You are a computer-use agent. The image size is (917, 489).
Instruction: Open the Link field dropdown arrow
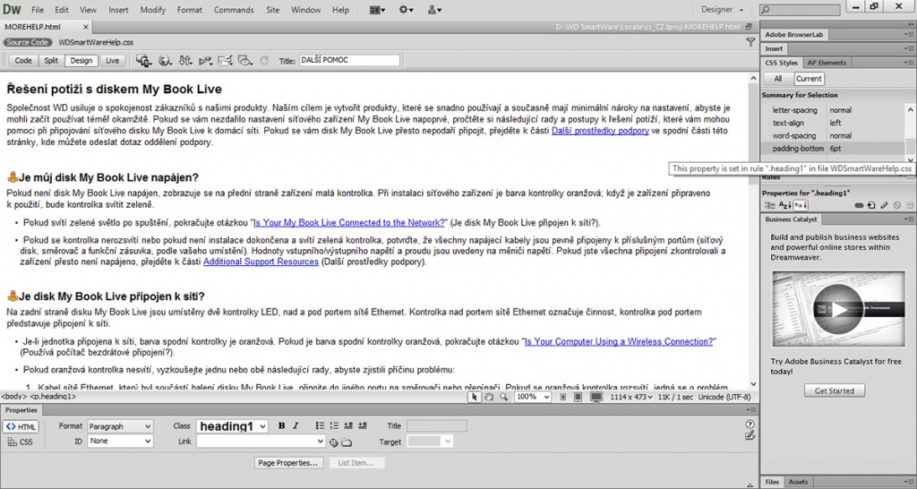(320, 442)
